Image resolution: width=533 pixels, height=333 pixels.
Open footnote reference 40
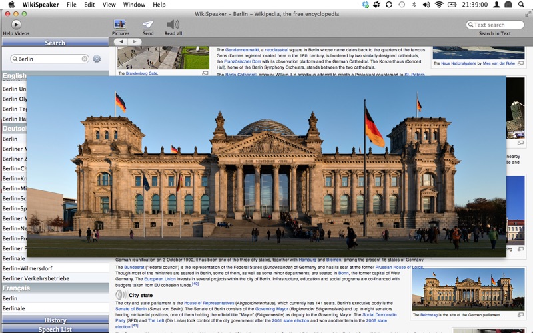coord(195,284)
